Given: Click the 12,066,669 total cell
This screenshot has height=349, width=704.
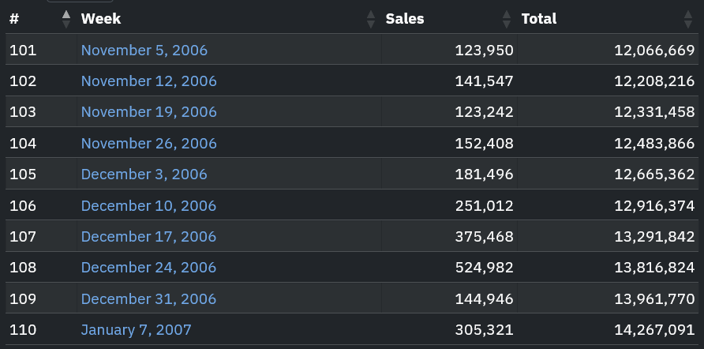Looking at the screenshot, I should coord(654,51).
